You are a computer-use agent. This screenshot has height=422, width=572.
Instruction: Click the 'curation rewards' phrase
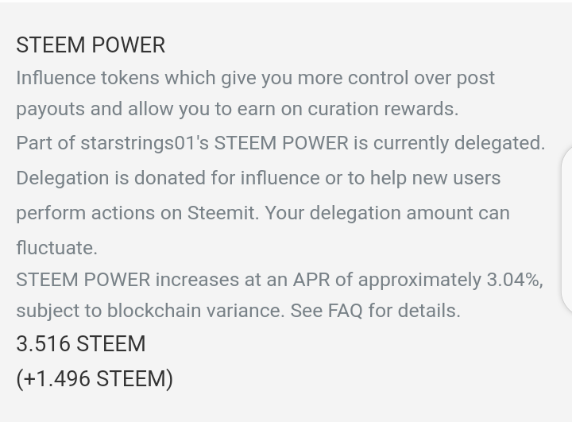click(383, 109)
